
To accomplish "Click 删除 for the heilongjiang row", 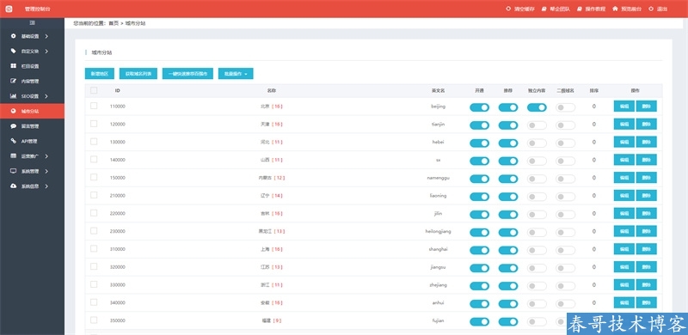I will pos(647,231).
